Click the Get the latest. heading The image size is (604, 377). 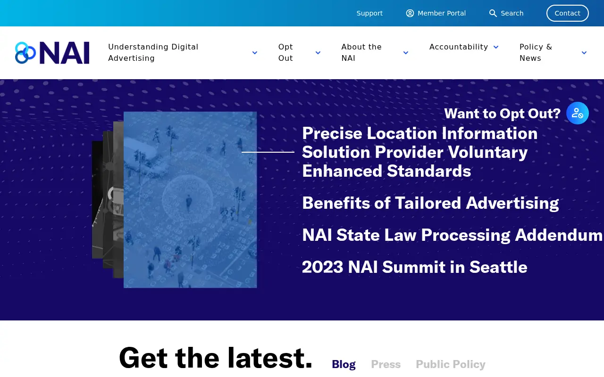coord(216,358)
